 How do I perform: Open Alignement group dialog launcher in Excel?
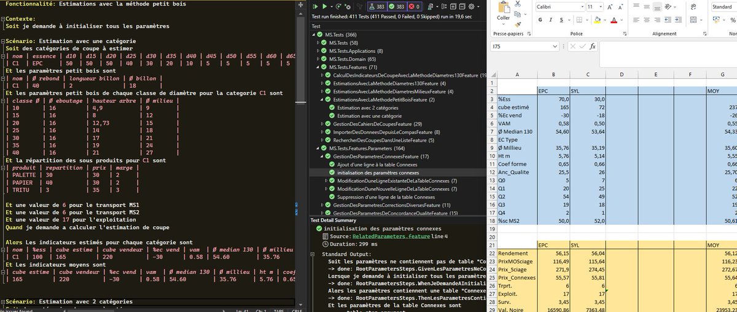pos(704,34)
